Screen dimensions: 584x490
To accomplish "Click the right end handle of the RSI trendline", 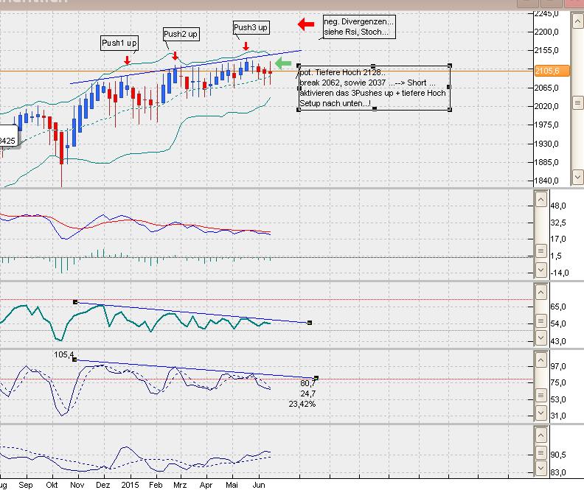I will tap(310, 323).
